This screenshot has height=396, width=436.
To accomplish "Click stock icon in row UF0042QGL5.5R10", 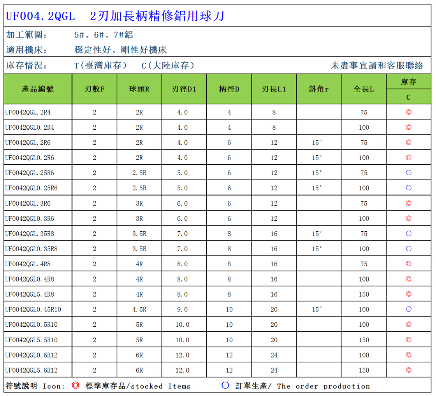I will (408, 340).
